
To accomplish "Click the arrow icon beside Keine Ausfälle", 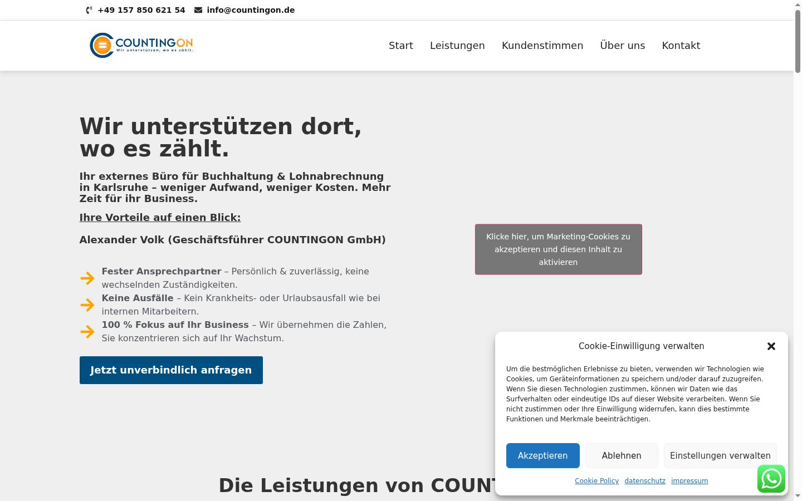I will (x=87, y=305).
